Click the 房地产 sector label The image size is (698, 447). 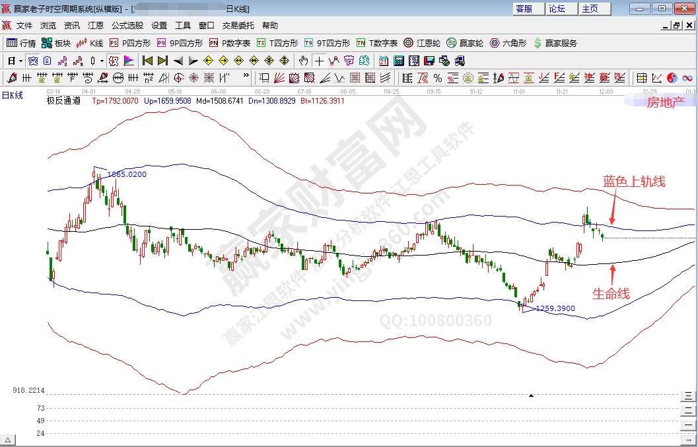(x=665, y=102)
